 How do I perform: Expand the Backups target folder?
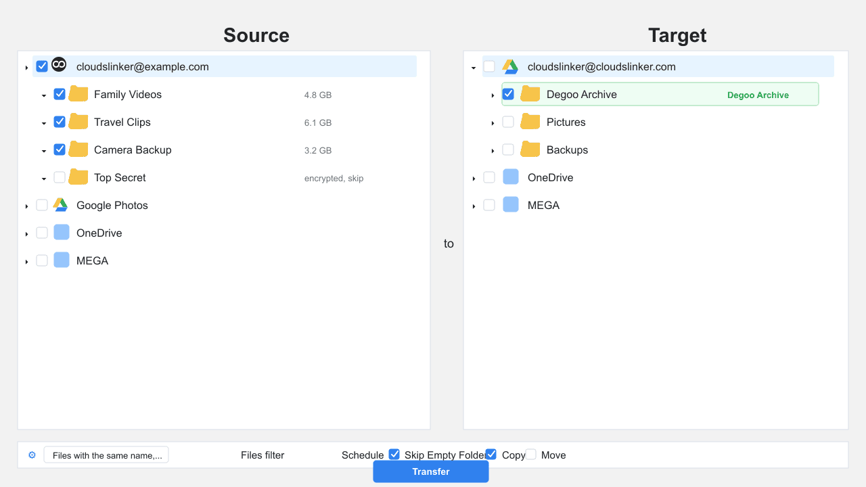tap(493, 151)
